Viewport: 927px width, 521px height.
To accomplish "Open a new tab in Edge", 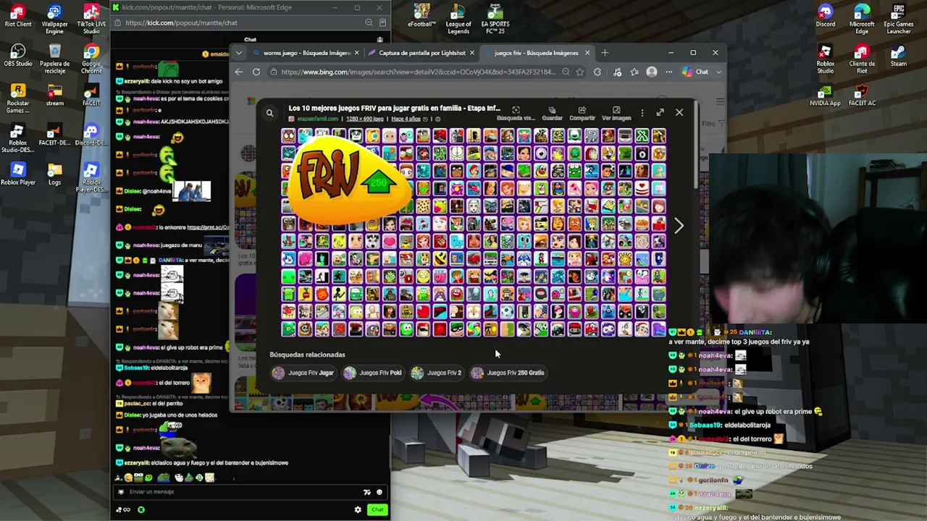I will [x=605, y=53].
